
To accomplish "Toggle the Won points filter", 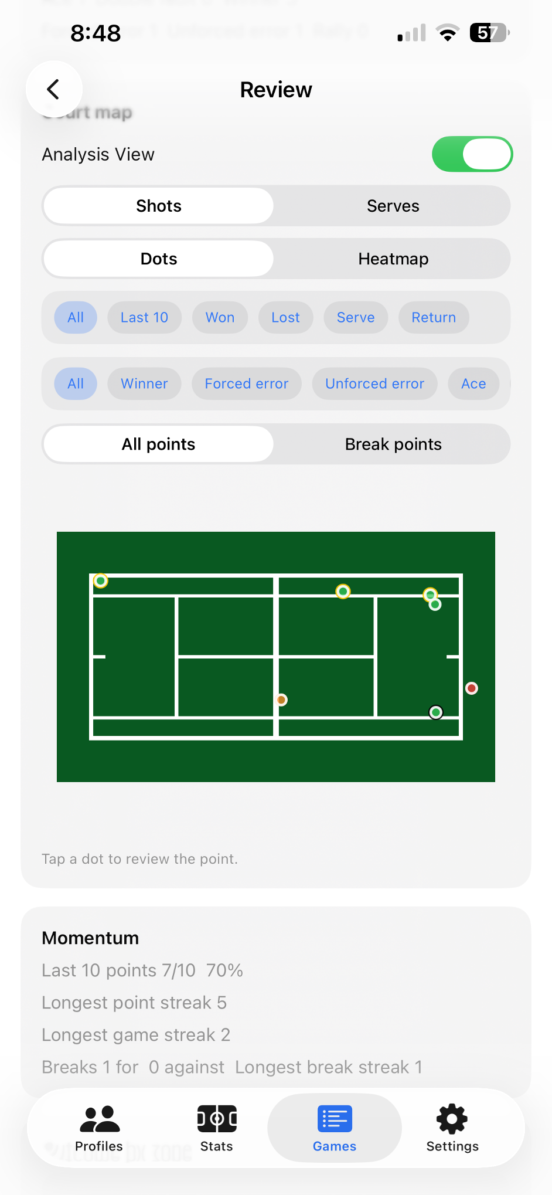I will point(220,317).
